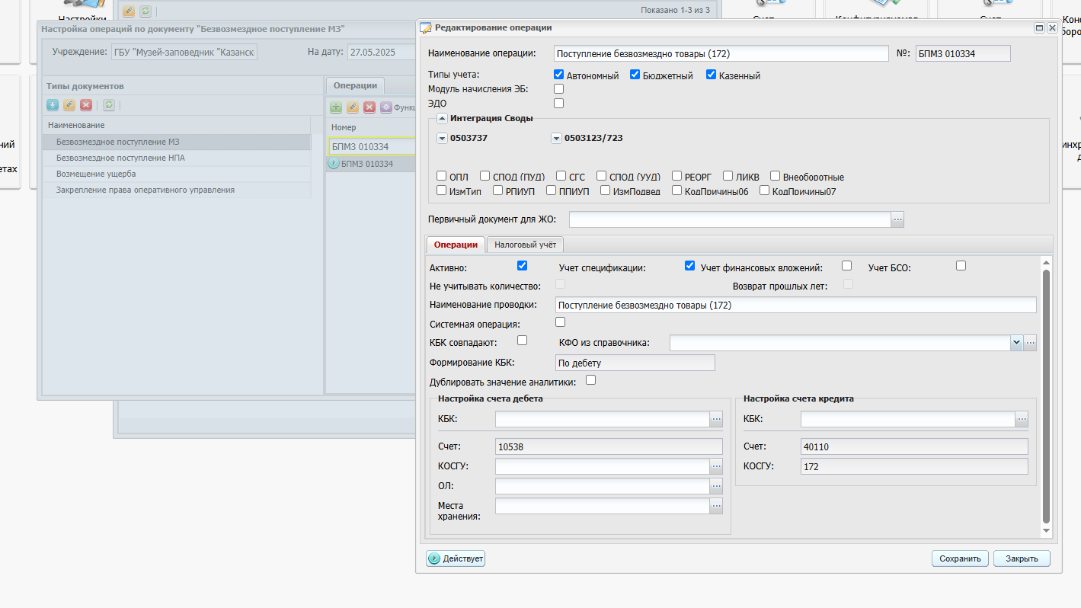The width and height of the screenshot is (1081, 608).
Task: Toggle the Учет БСО checkbox
Action: tap(961, 265)
